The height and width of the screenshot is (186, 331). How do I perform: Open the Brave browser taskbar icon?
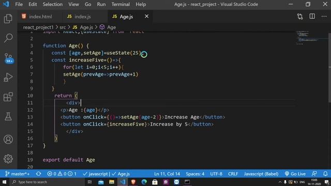(x=133, y=182)
